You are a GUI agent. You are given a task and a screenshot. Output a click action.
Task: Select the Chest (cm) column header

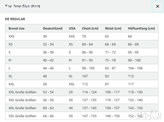point(90,29)
